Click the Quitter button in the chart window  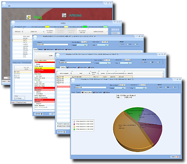click(x=175, y=157)
